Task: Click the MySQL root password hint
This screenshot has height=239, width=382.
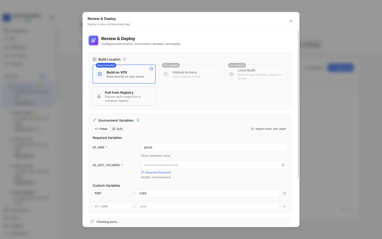Action: click(x=156, y=177)
